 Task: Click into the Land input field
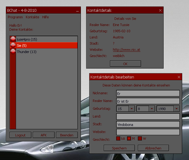click(148, 117)
